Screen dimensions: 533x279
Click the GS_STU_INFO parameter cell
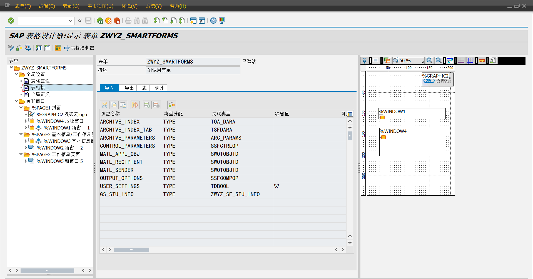click(131, 194)
